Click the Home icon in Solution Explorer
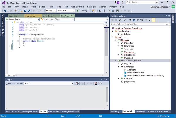Screen dimensions: 176x118 120,20
